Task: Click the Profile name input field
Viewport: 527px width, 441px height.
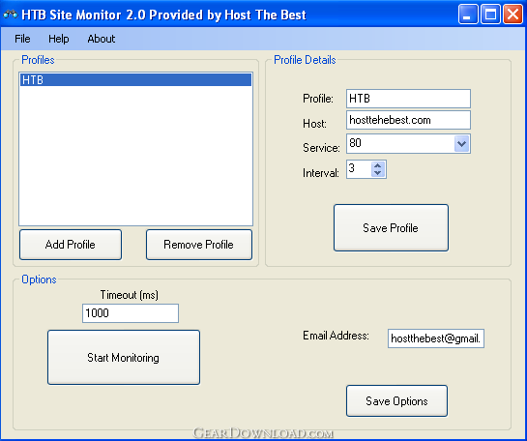Action: (408, 99)
